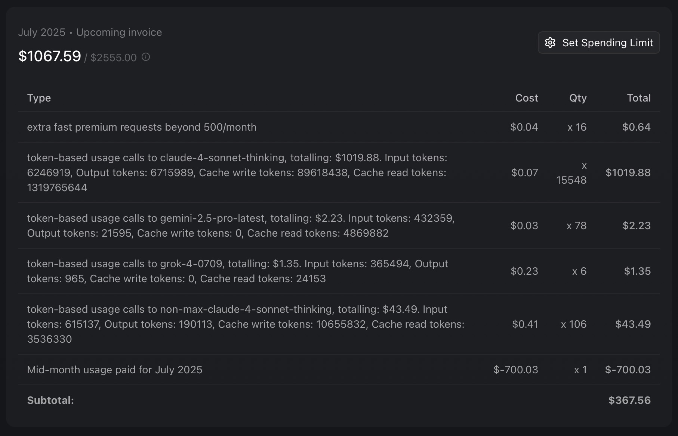Click the Type column header
The image size is (678, 436).
[x=39, y=98]
